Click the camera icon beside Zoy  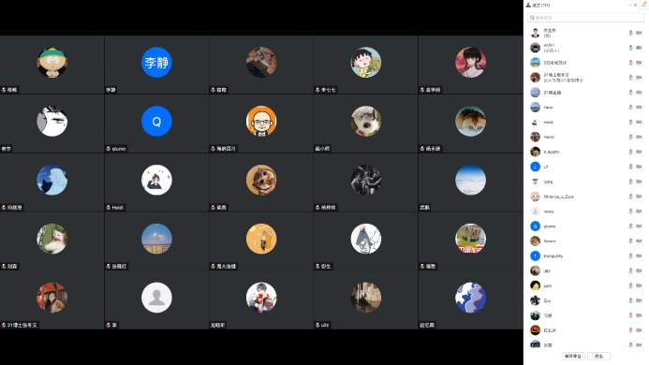tap(639, 300)
